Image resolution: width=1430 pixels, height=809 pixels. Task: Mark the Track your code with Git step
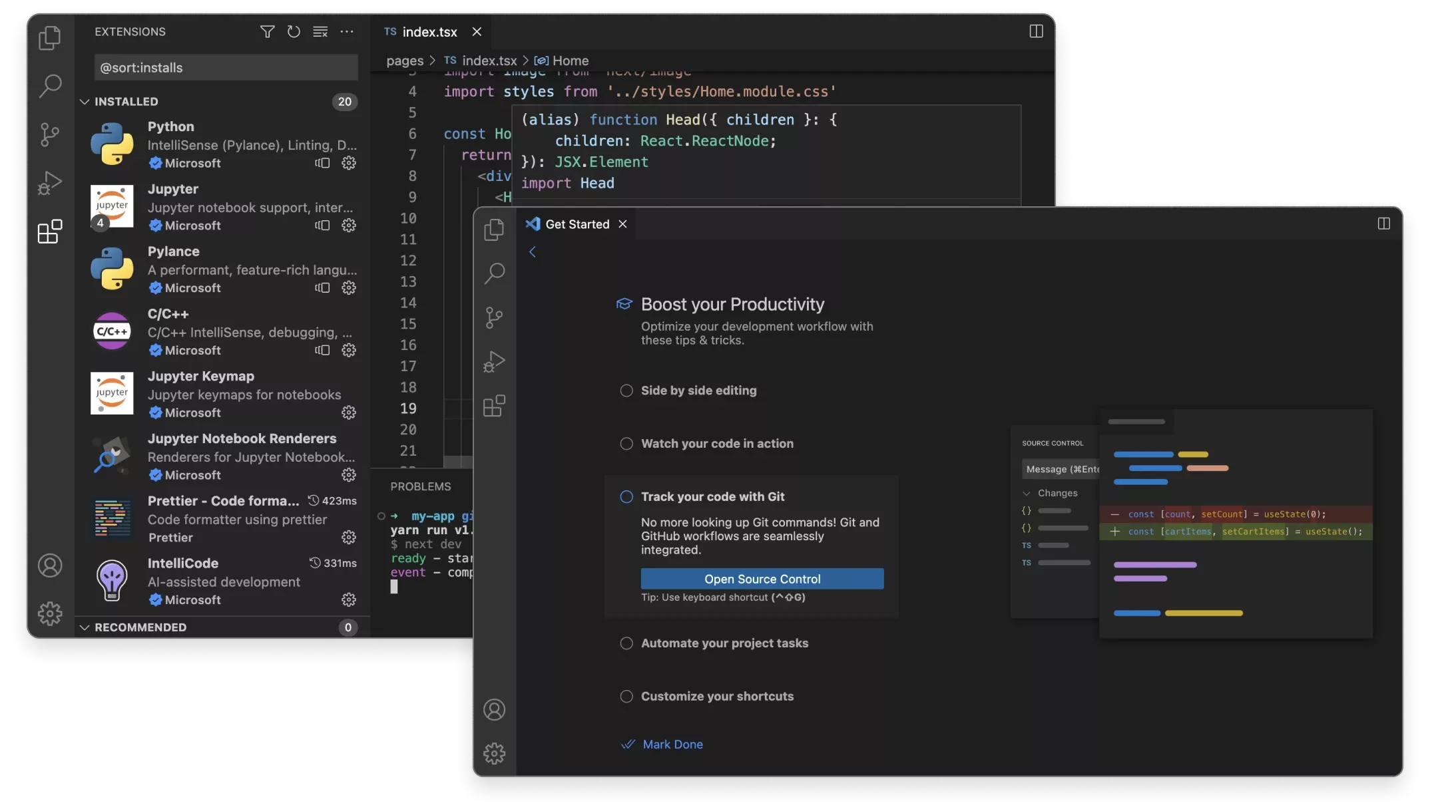click(x=626, y=496)
